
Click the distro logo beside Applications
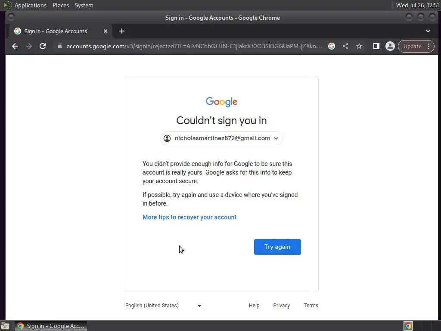(7, 5)
